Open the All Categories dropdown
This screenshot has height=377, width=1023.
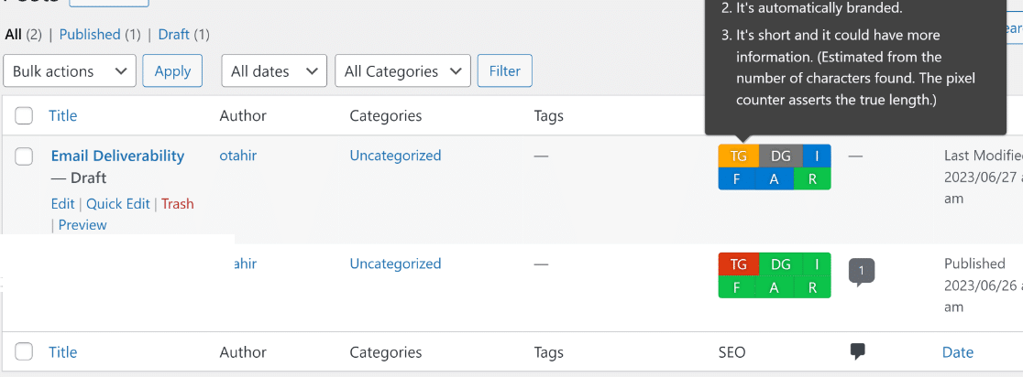click(402, 71)
